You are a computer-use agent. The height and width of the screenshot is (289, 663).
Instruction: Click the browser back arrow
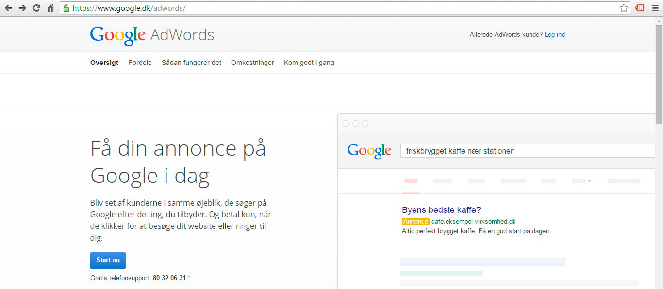(x=8, y=8)
